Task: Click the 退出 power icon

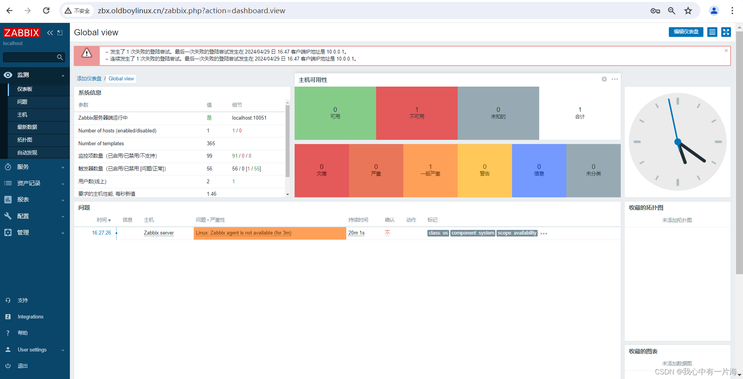Action: pos(8,366)
